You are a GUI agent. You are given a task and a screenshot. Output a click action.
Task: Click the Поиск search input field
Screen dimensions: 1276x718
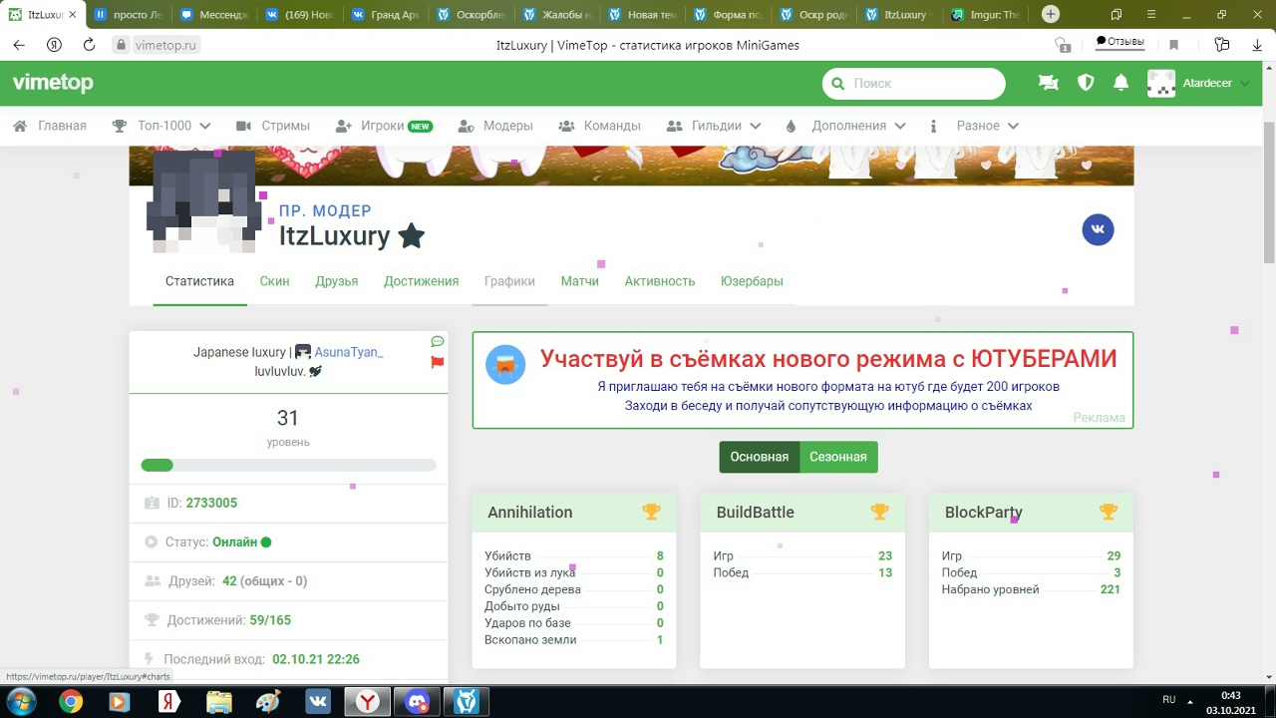point(922,84)
